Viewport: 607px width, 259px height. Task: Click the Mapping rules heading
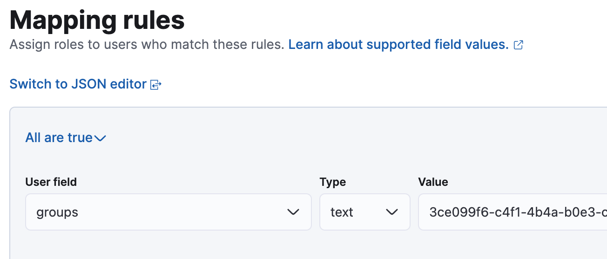coord(97,20)
